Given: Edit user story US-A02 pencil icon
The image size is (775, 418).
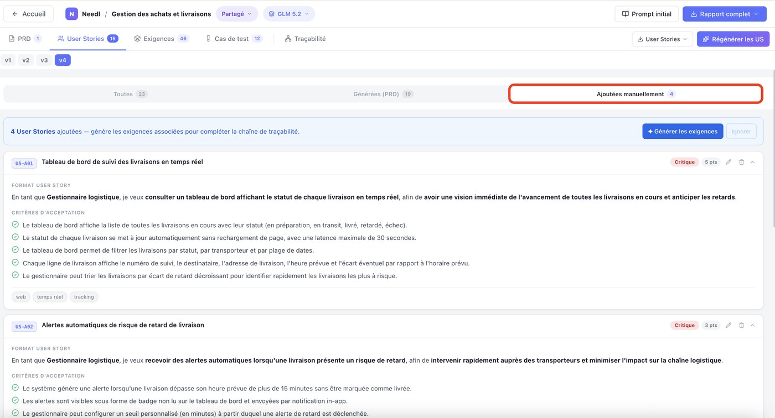Looking at the screenshot, I should click(728, 325).
